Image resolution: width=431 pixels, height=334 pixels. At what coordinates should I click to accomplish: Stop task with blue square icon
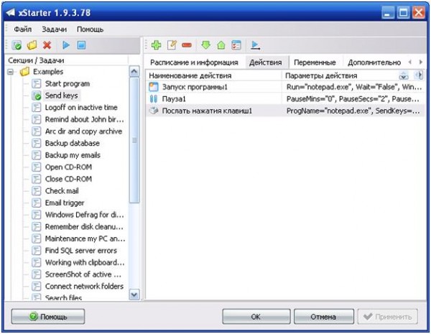pos(82,45)
